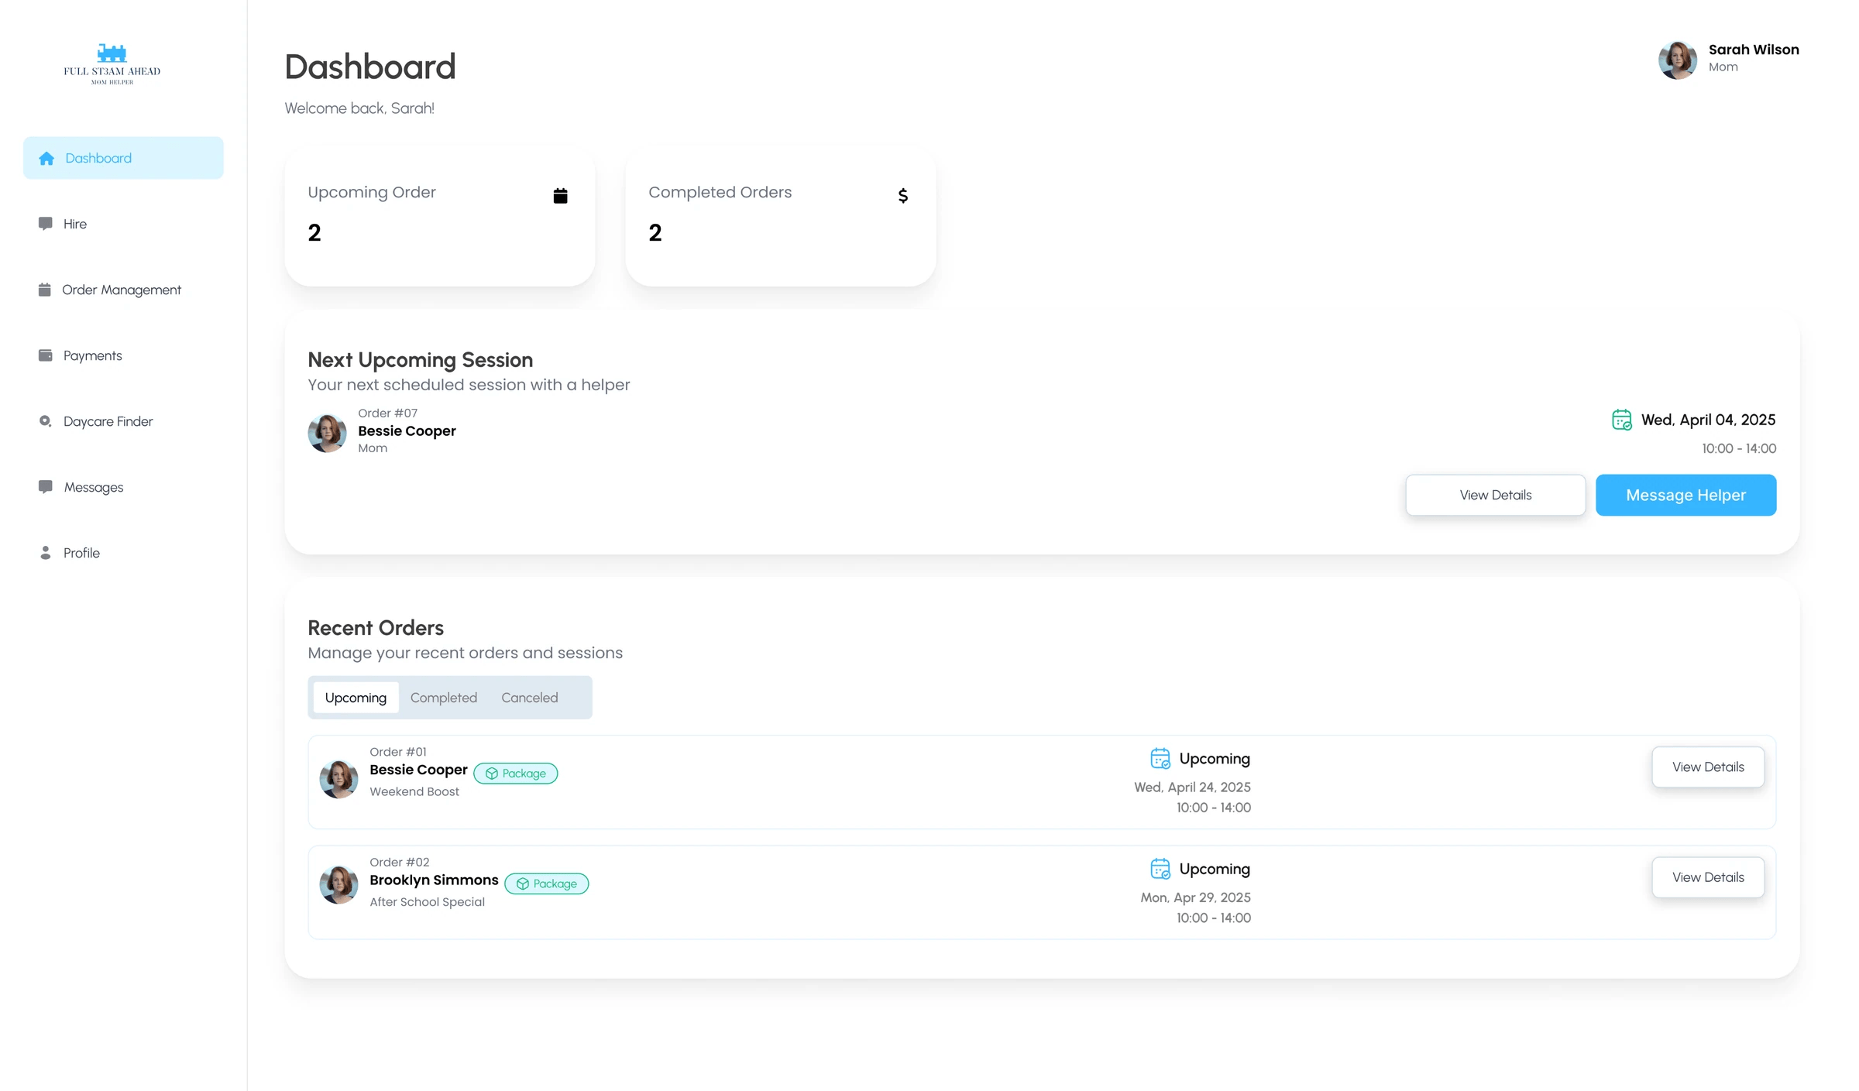Click the Daycare Finder search icon

[46, 421]
